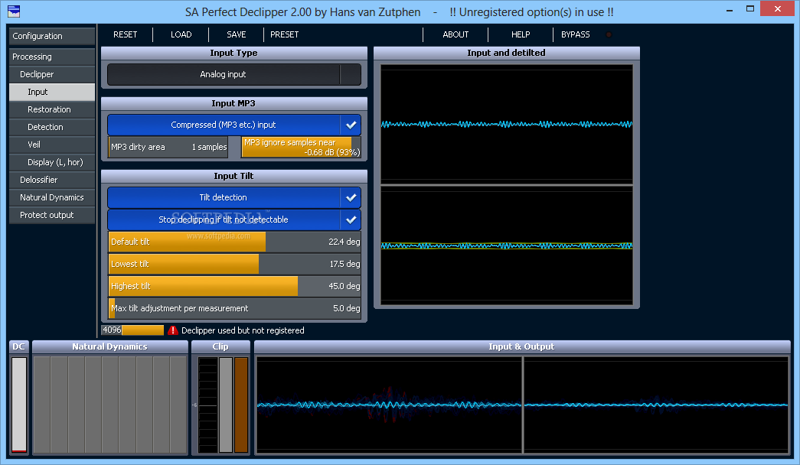This screenshot has height=465, width=800.
Task: Click the DC meter bar
Action: tap(19, 405)
